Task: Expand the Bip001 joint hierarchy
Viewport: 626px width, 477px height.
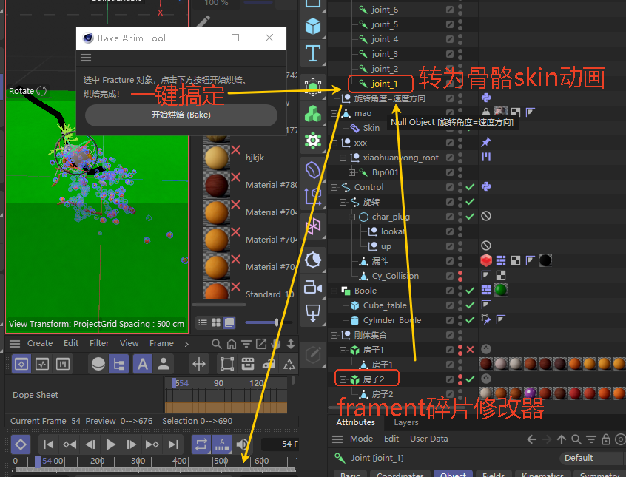Action: pyautogui.click(x=352, y=172)
